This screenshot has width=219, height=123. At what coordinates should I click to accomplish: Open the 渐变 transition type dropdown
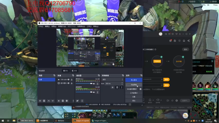[113, 80]
